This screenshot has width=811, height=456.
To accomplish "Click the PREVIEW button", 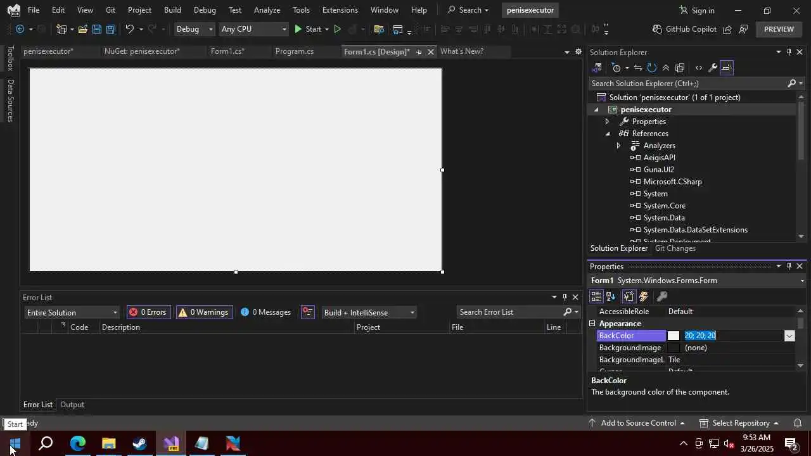I will 779,29.
